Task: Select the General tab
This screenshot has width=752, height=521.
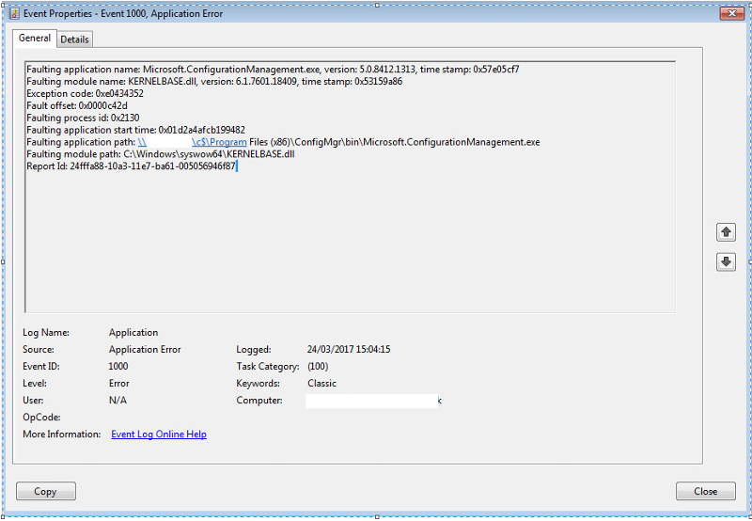Action: coord(35,38)
